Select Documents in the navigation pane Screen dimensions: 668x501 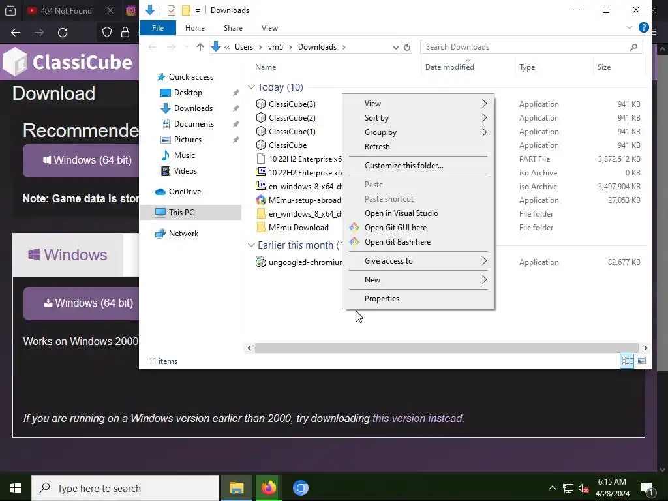194,124
